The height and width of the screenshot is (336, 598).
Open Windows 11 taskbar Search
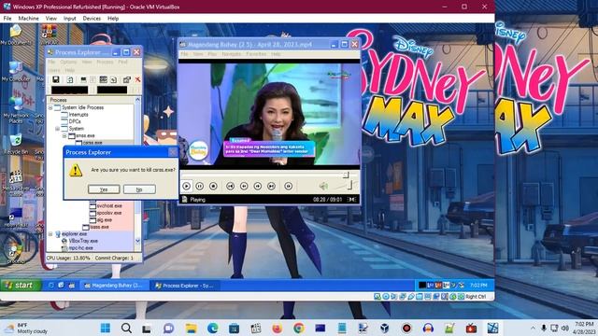point(126,328)
